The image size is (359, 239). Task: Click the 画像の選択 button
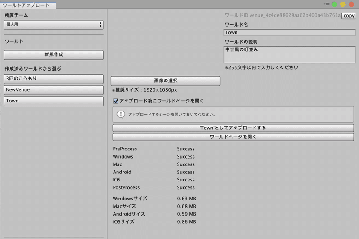click(x=166, y=81)
